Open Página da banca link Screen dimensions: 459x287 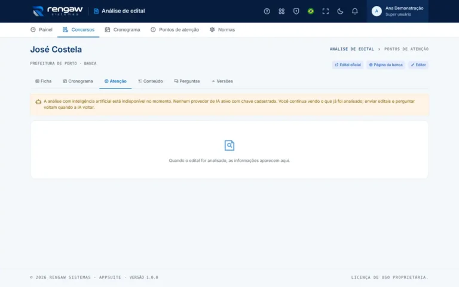point(385,65)
